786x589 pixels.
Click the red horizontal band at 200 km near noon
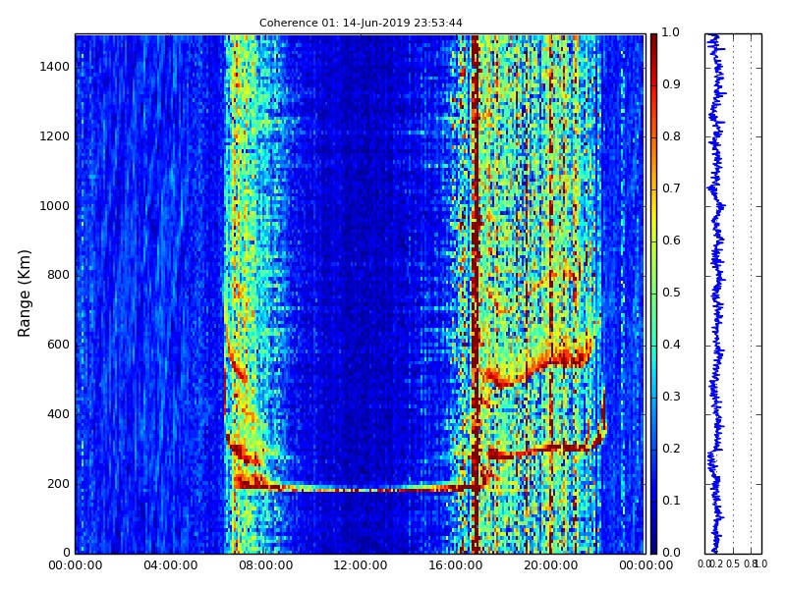(361, 488)
